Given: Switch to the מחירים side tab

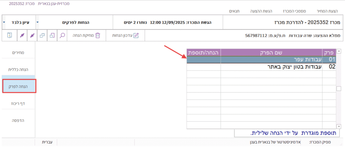Looking at the screenshot, I should 19,52.
